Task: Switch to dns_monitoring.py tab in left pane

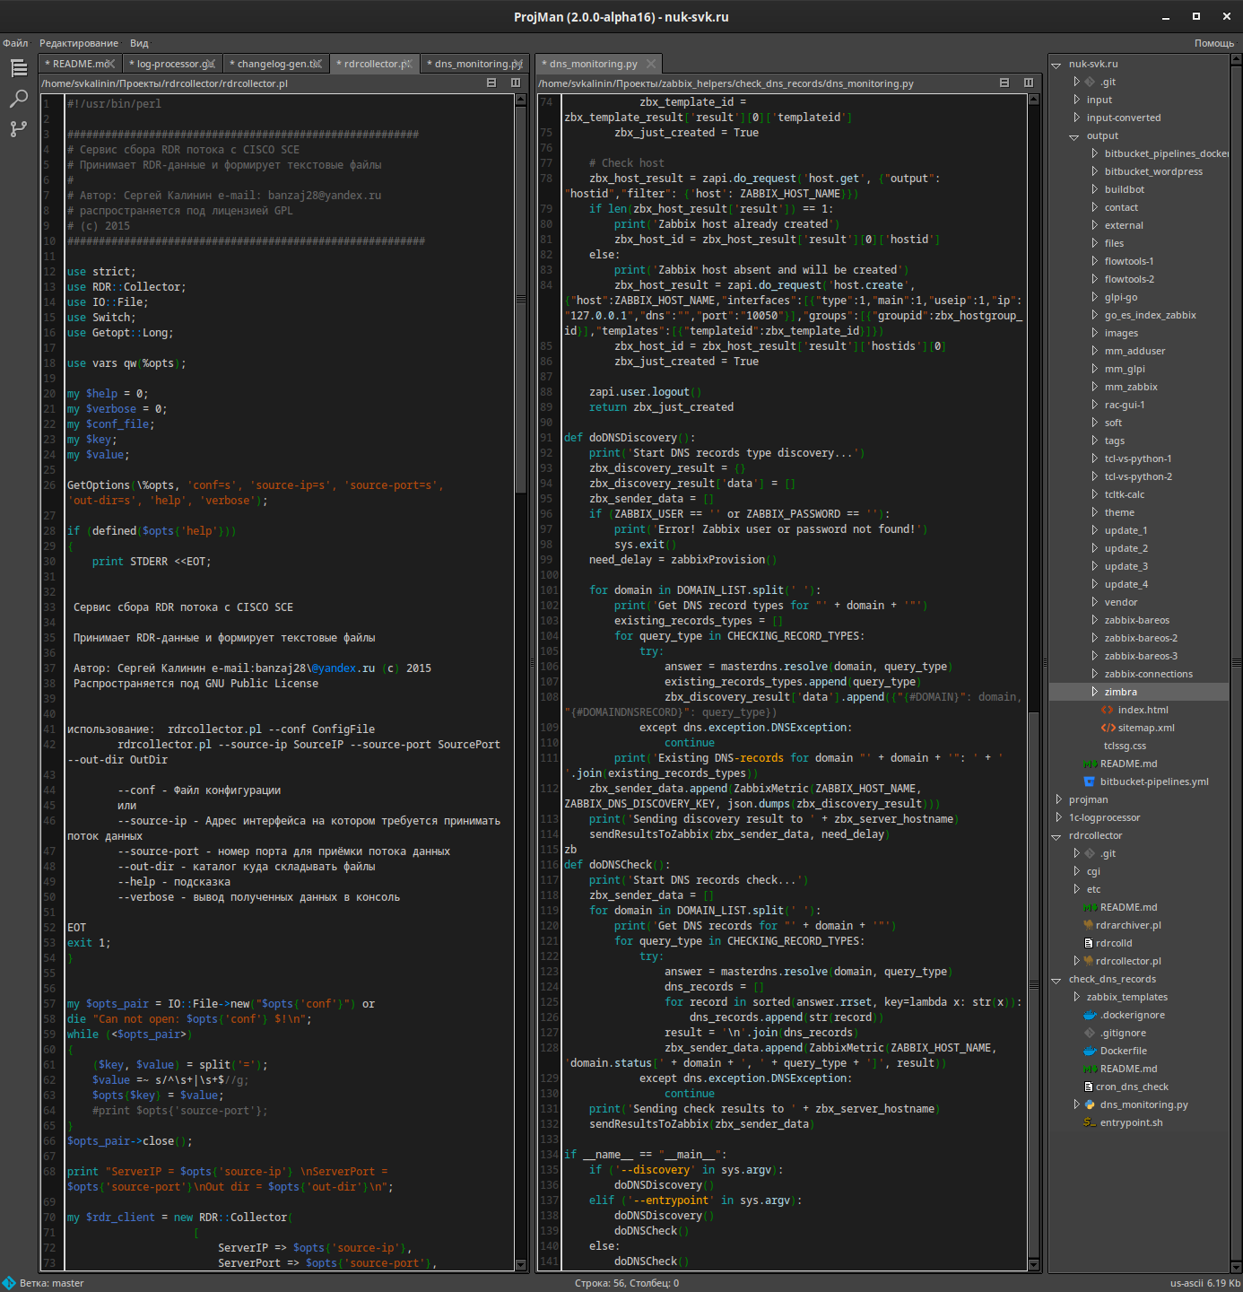Action: [473, 64]
